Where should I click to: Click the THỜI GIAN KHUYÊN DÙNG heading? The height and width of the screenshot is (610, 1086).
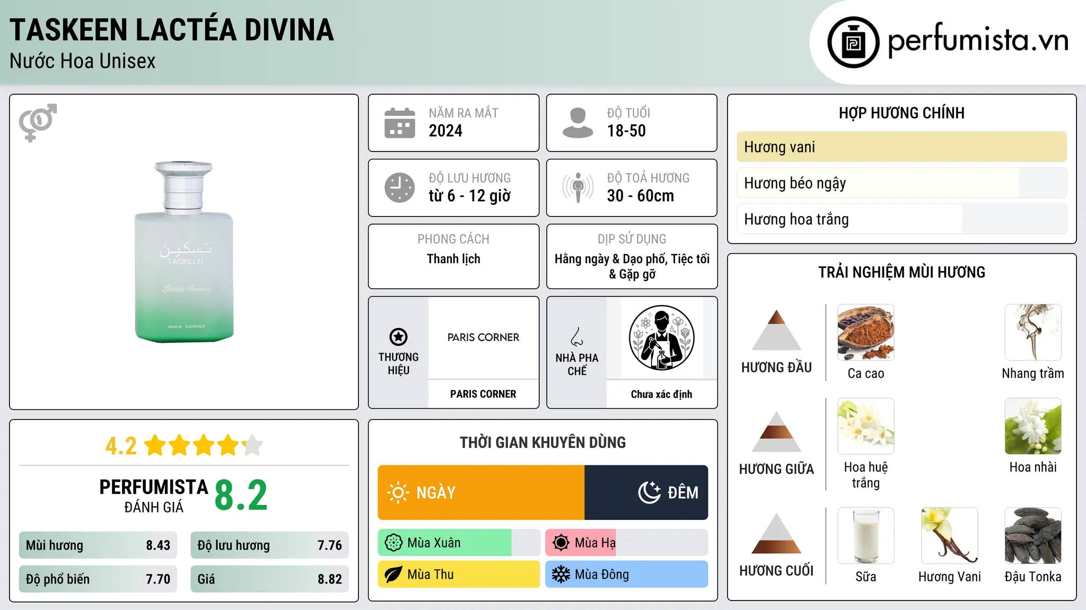click(x=542, y=443)
